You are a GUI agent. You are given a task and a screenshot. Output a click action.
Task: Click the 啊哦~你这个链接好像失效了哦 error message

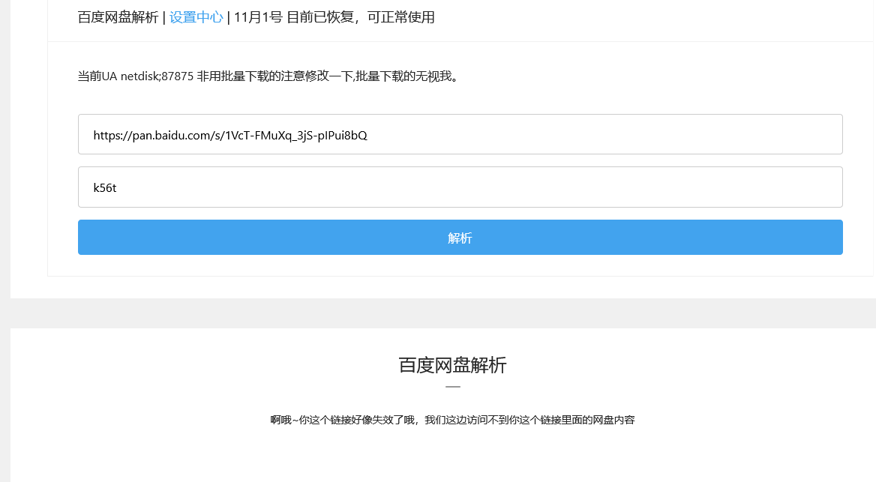[x=452, y=420]
